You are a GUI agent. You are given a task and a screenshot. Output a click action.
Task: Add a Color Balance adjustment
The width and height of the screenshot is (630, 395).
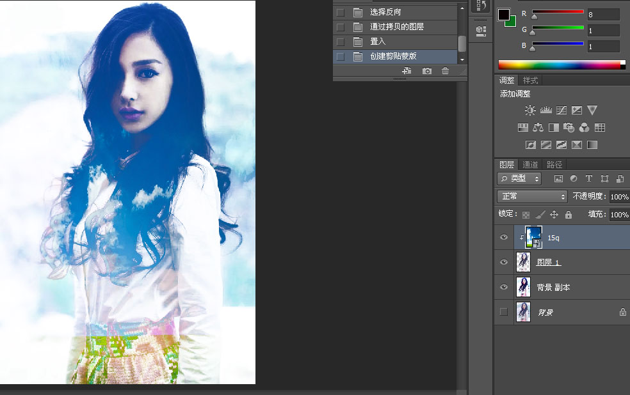coord(538,127)
